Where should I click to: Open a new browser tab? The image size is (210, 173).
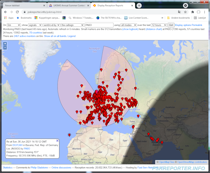[139, 6]
